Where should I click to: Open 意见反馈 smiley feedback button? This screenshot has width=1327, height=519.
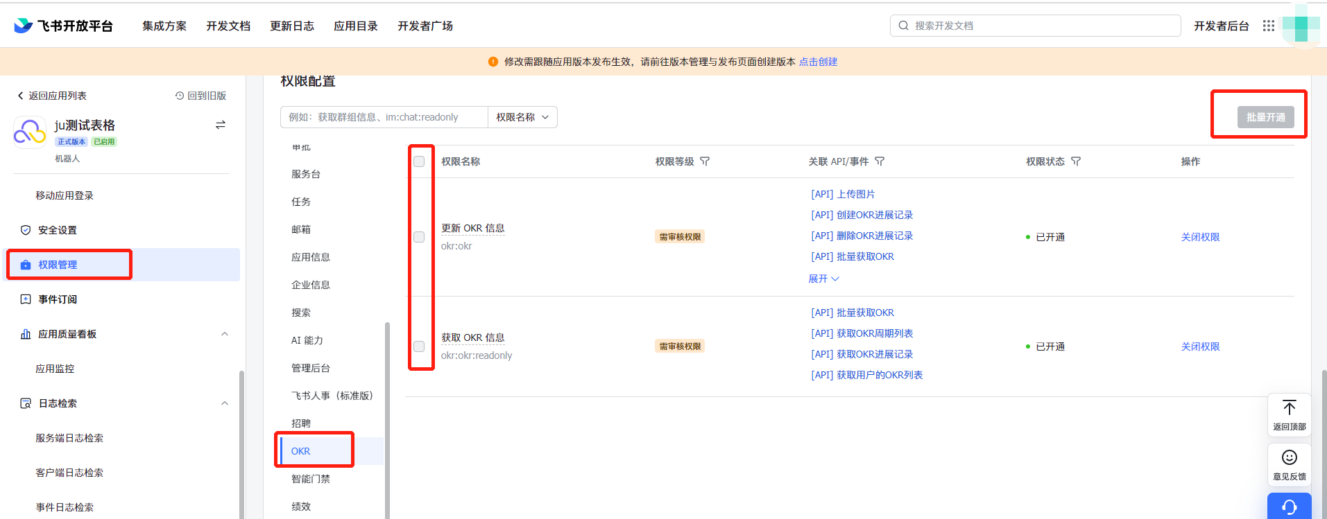tap(1289, 465)
